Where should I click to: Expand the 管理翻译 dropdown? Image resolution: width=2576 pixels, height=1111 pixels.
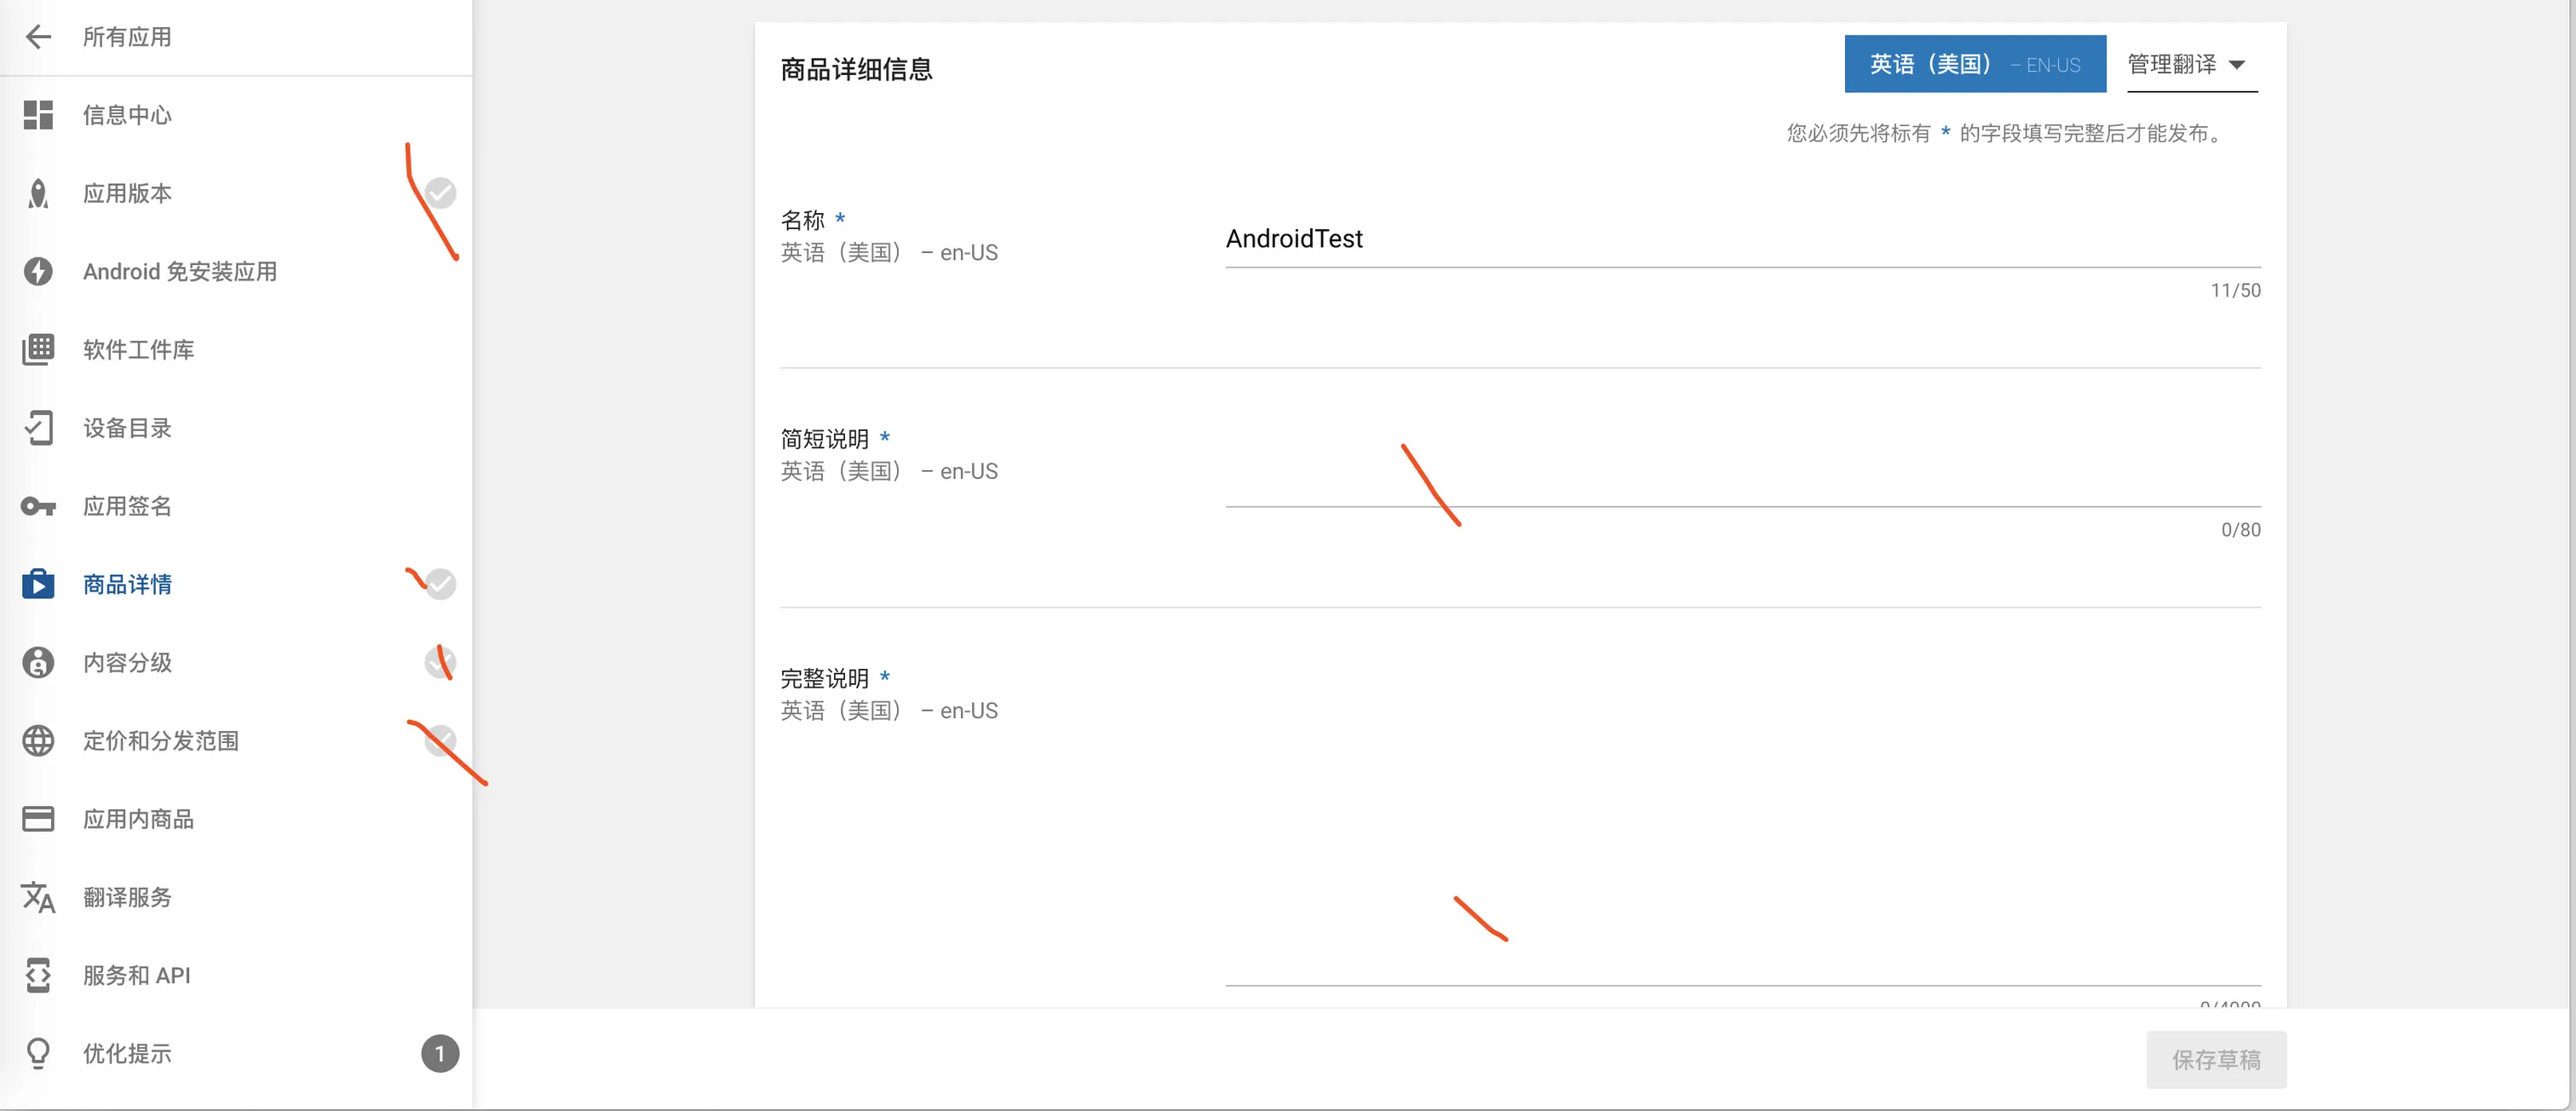2191,65
